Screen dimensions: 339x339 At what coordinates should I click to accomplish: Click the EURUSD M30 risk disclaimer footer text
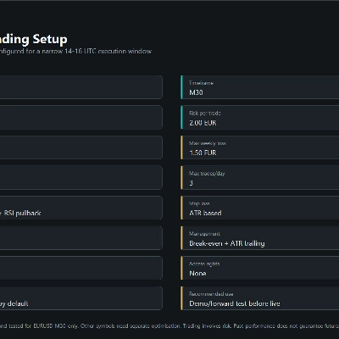(x=169, y=325)
